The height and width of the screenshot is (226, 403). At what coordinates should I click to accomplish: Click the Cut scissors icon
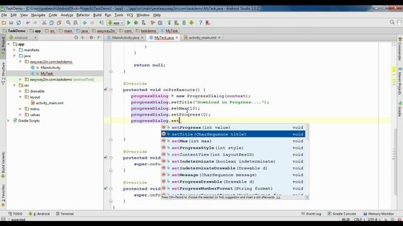(44, 23)
